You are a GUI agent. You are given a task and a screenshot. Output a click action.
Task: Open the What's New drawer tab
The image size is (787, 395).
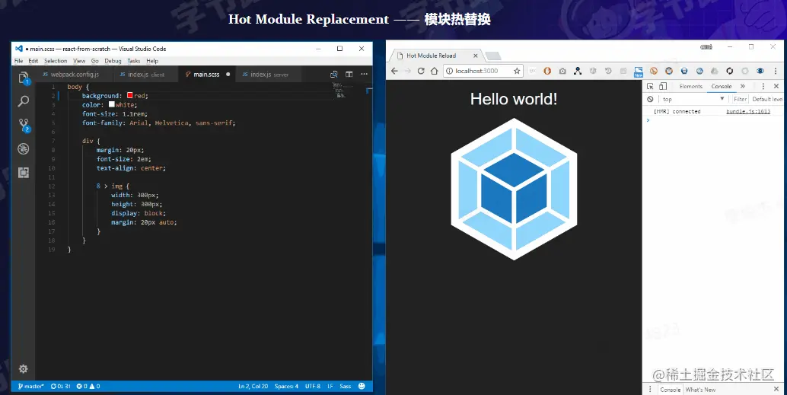(701, 390)
